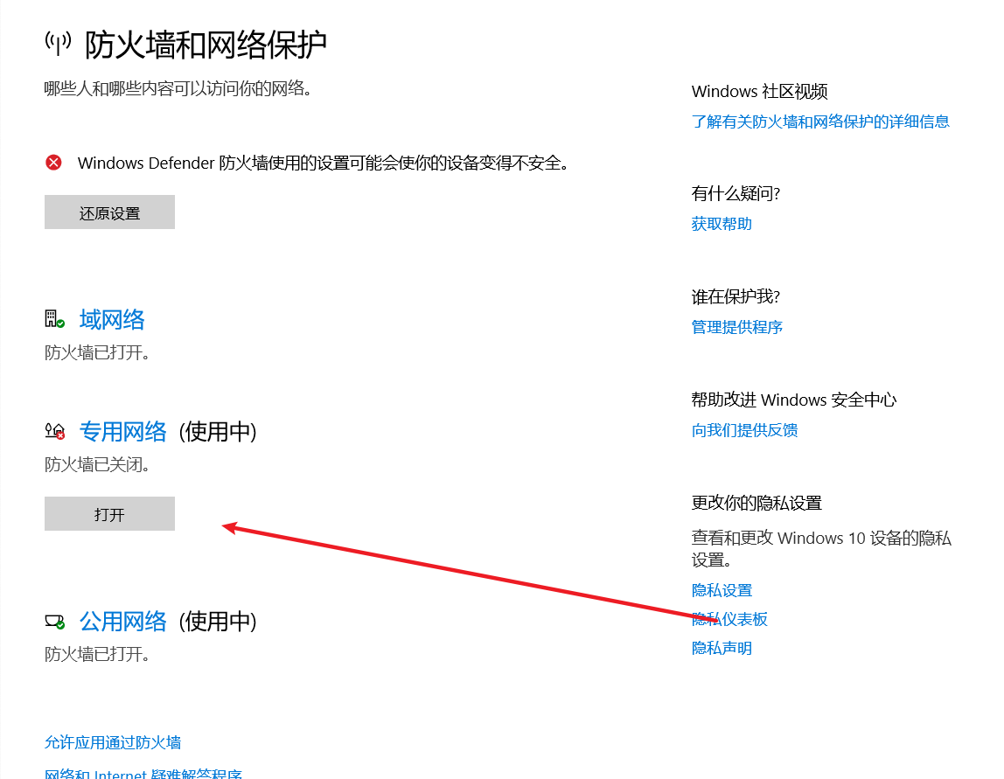This screenshot has width=1004, height=779.
Task: Open the 隐私声明 link
Action: pyautogui.click(x=722, y=648)
